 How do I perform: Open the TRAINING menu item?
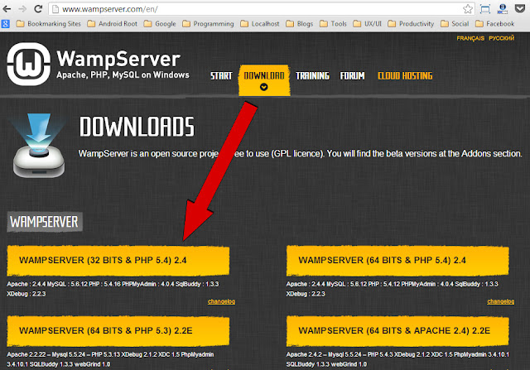click(x=312, y=75)
